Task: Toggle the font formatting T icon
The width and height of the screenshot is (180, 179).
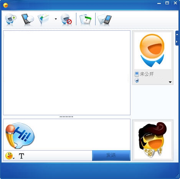Action: tap(21, 156)
